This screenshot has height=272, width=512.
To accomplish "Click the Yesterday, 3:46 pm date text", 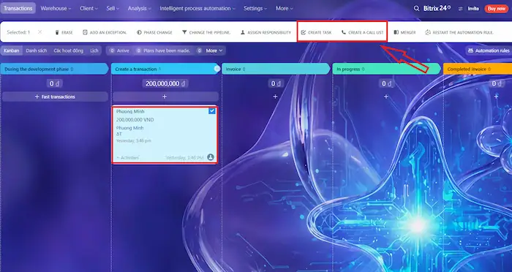I will [x=134, y=140].
